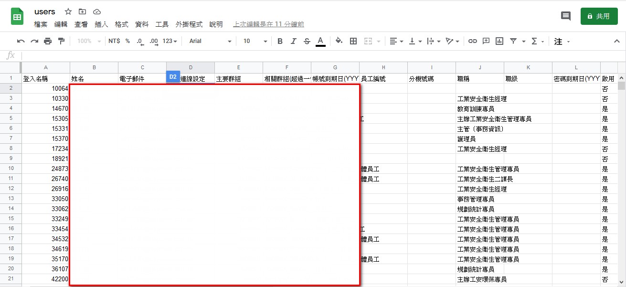This screenshot has height=287, width=626.
Task: Open the Arial font dropdown
Action: pos(210,41)
